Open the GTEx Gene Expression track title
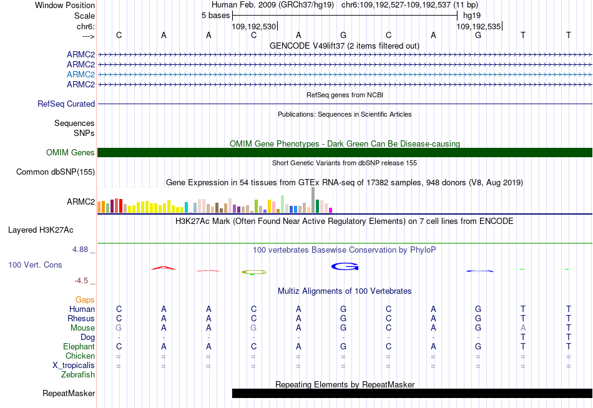The image size is (593, 408). 345,183
